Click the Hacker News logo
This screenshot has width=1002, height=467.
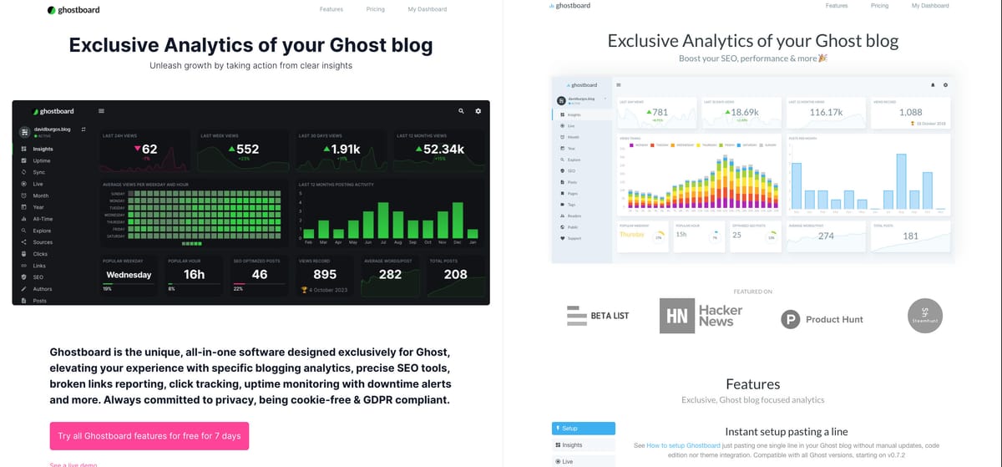click(x=700, y=316)
